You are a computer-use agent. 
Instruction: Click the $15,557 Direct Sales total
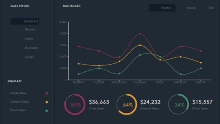click(202, 102)
